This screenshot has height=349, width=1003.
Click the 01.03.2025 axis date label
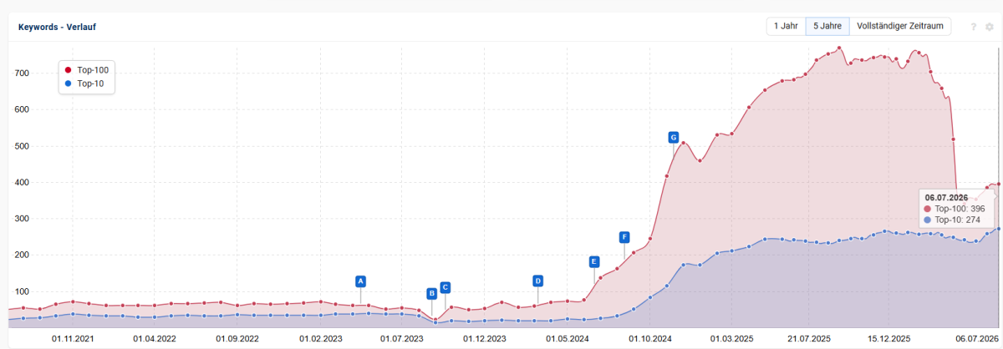click(732, 339)
